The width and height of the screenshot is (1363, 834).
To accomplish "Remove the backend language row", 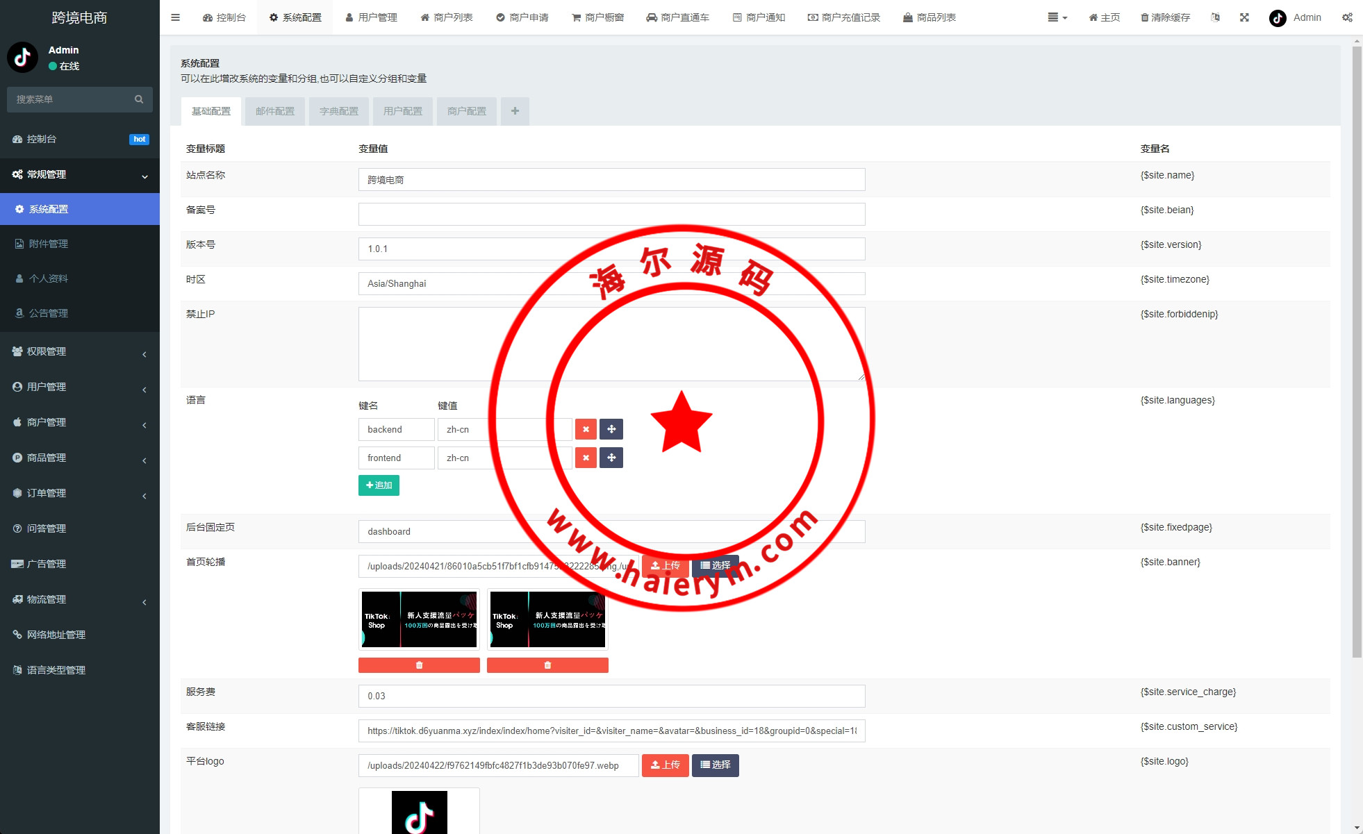I will 586,429.
